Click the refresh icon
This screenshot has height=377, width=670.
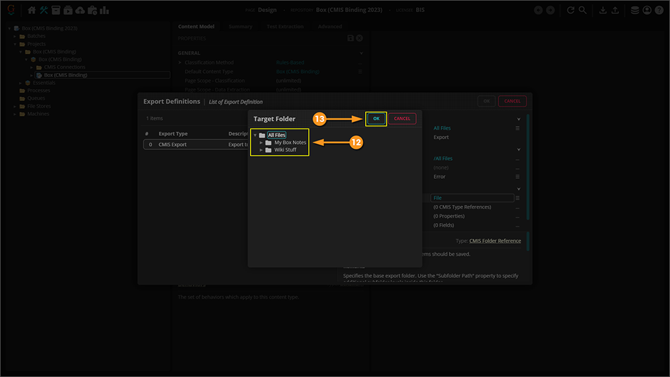570,10
